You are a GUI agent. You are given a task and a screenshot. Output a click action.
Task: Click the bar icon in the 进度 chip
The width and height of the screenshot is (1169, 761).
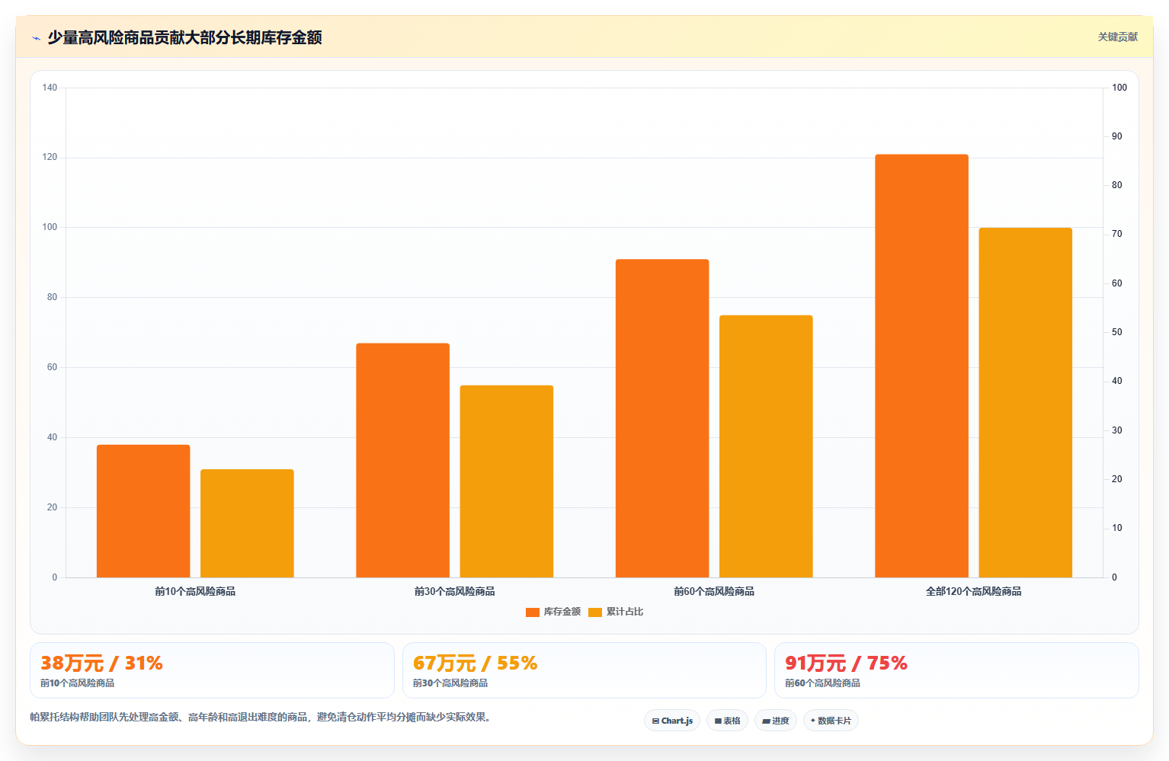coord(766,721)
